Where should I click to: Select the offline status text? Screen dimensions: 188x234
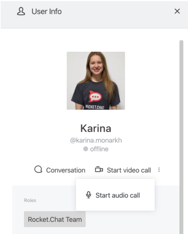click(99, 149)
